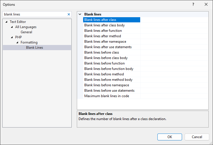Select 'Blank lines before class body' property
Viewport: 213px width, 145px height.
[112, 58]
